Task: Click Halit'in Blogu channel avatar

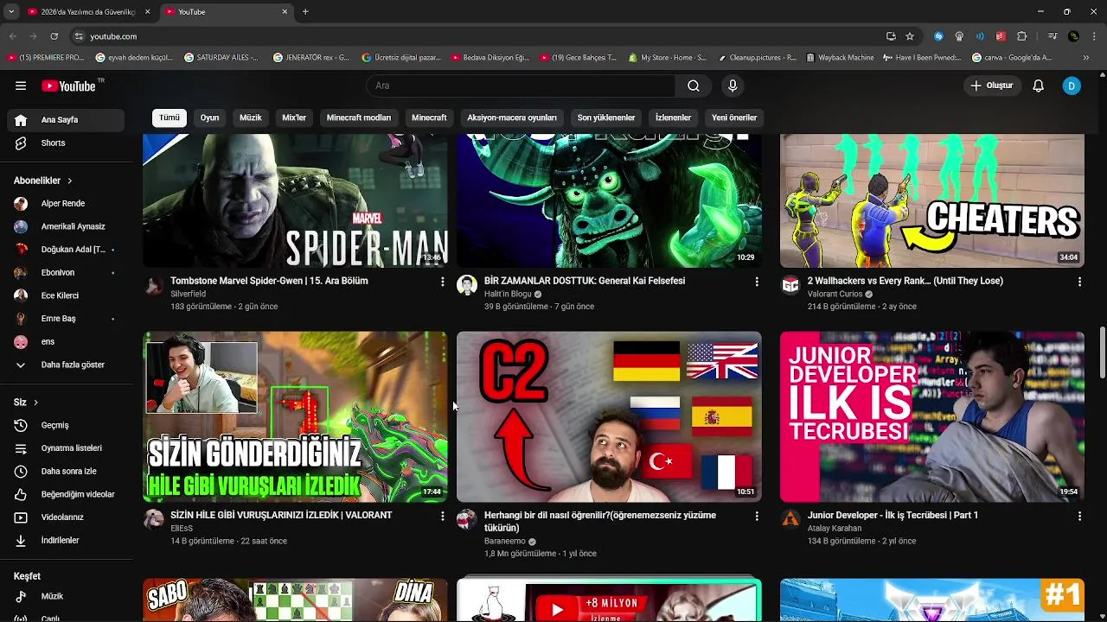Action: (467, 286)
